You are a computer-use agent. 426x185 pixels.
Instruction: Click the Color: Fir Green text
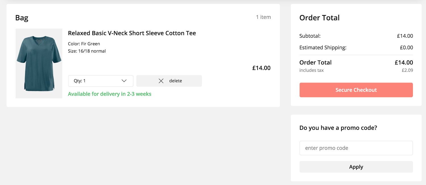pyautogui.click(x=84, y=44)
